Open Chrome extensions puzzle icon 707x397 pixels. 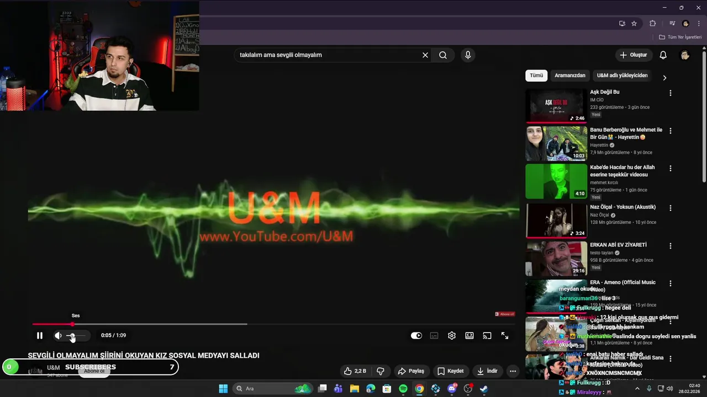pyautogui.click(x=653, y=24)
